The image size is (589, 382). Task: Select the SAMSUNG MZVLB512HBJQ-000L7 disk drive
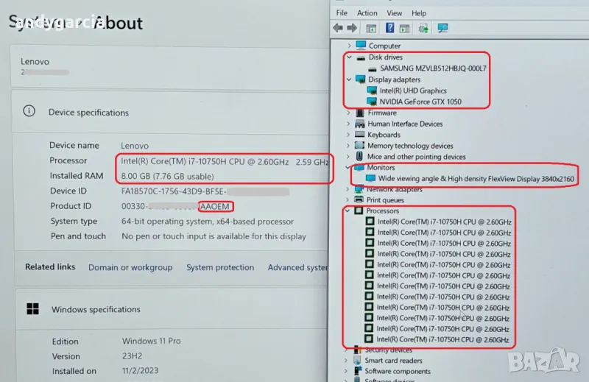pos(433,68)
